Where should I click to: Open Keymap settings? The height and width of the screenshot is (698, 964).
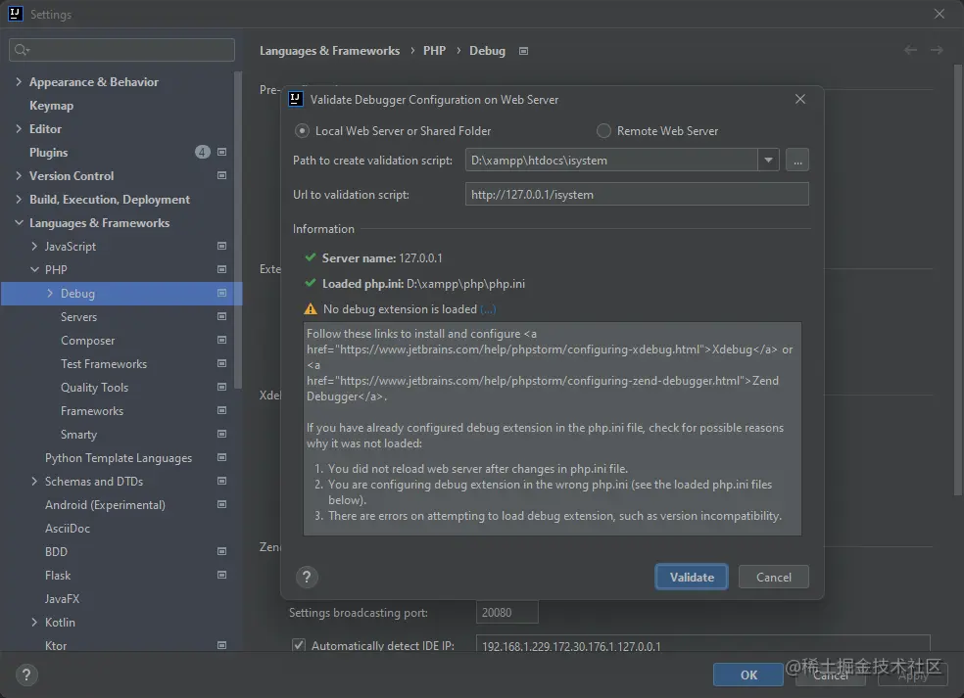(51, 105)
